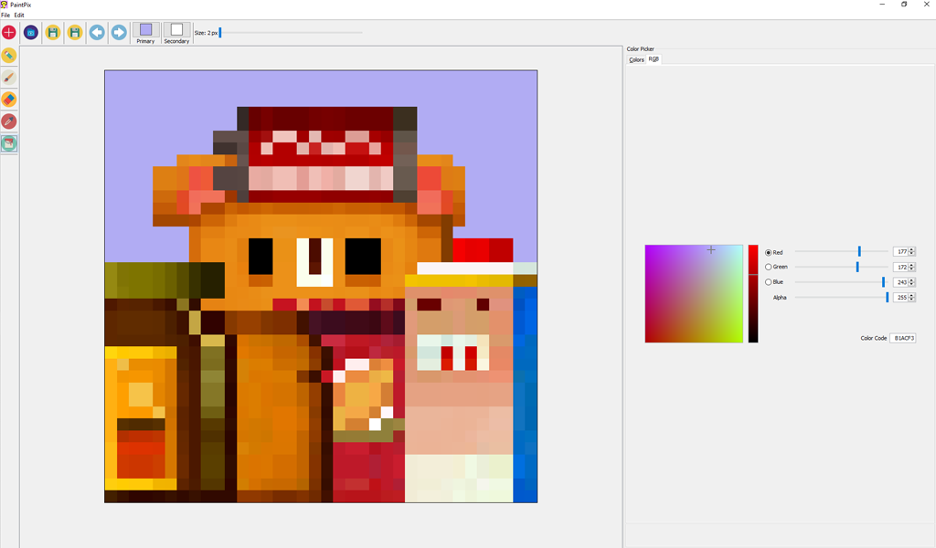Click the Red value field showing 177
The width and height of the screenshot is (936, 548).
point(900,252)
